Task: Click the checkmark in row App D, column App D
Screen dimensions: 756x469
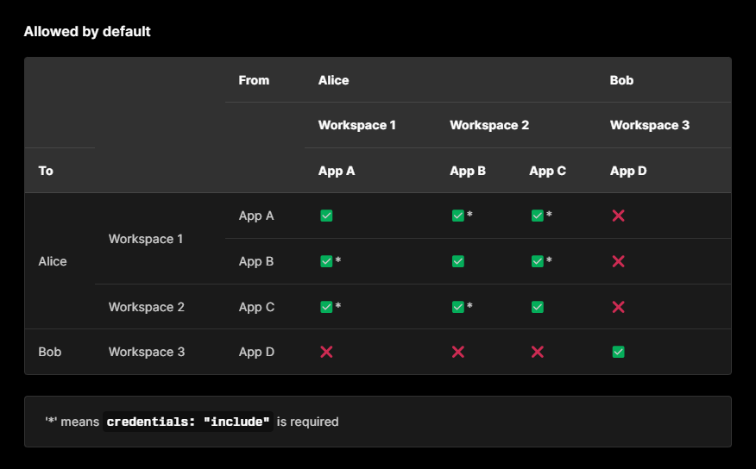Action: 618,352
